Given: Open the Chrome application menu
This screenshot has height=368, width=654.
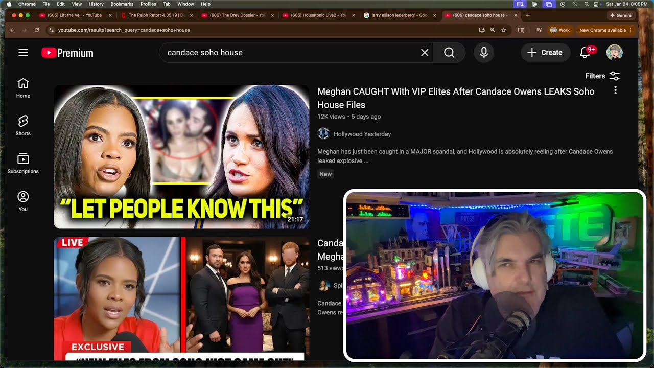Looking at the screenshot, I should pos(27,4).
